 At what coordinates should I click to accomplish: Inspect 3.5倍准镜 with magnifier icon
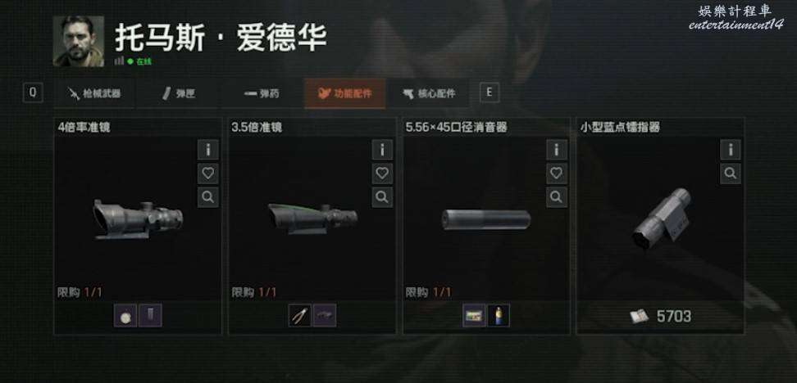(x=382, y=197)
